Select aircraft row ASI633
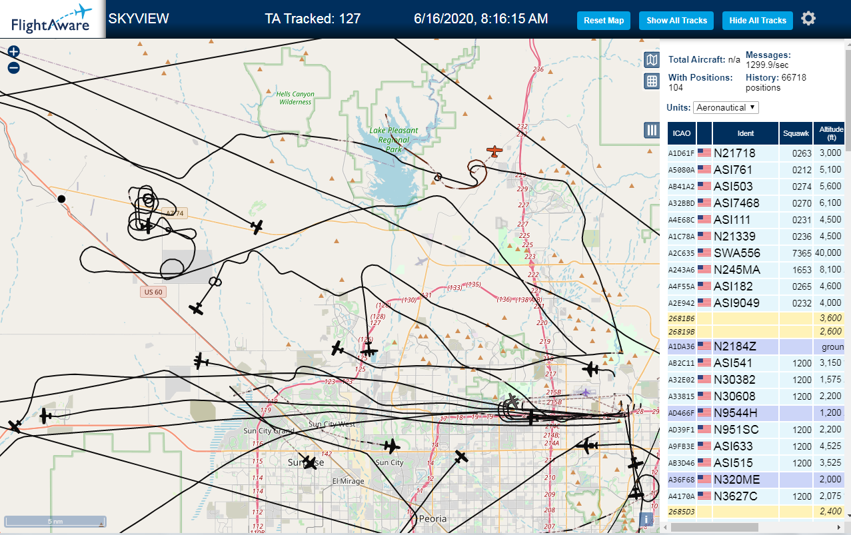Screen dimensions: 851x535 pyautogui.click(x=756, y=446)
